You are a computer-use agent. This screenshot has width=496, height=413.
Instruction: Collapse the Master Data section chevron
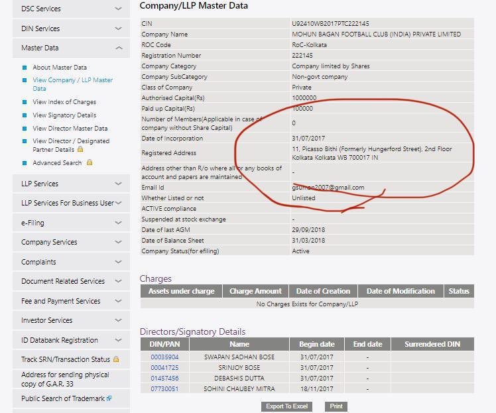coord(119,48)
